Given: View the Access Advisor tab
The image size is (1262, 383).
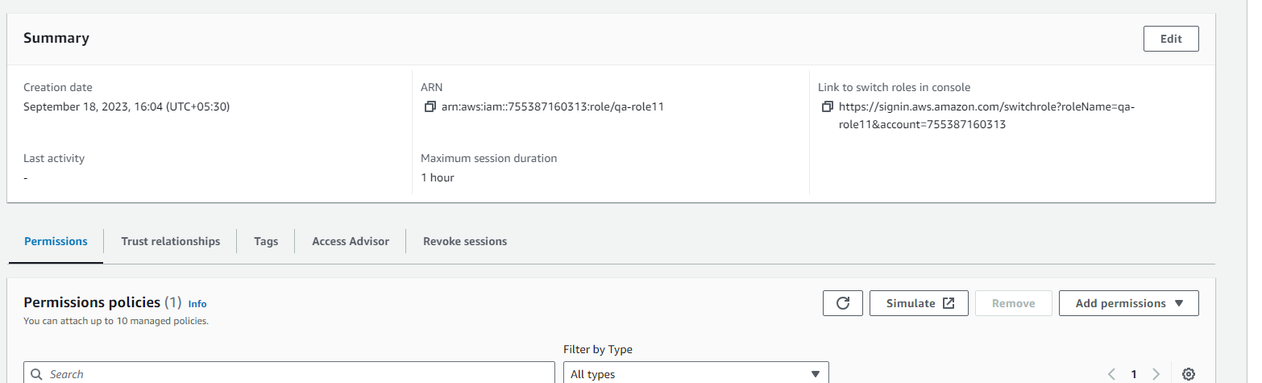Looking at the screenshot, I should point(350,241).
